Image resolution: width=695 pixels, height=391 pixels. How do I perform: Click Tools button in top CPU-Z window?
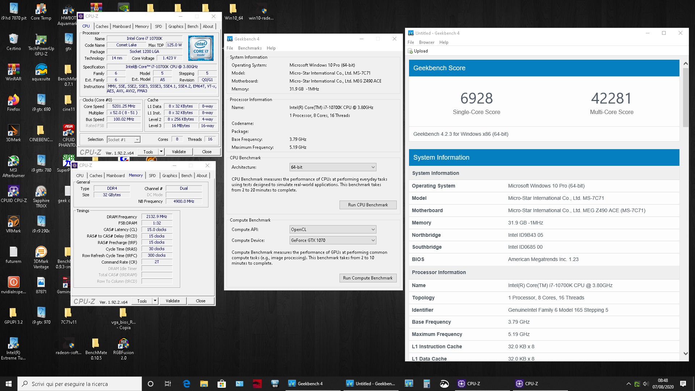[x=148, y=152]
